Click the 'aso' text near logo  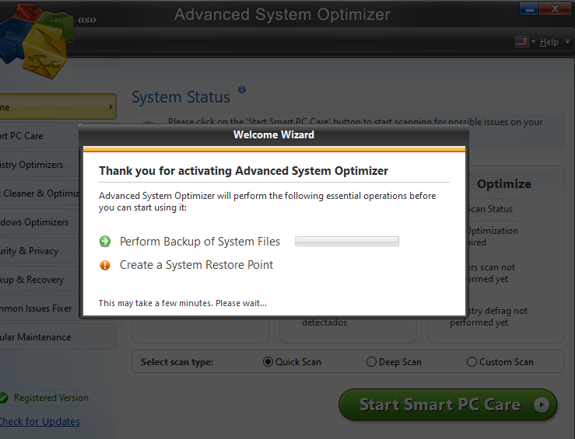87,19
